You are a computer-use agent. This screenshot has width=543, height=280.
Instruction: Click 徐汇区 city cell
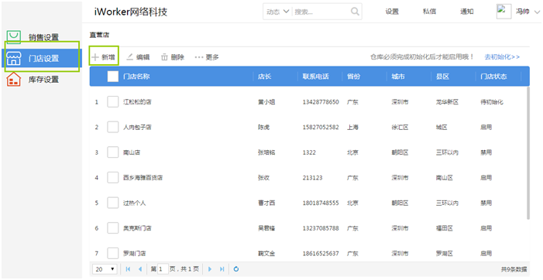(400, 127)
